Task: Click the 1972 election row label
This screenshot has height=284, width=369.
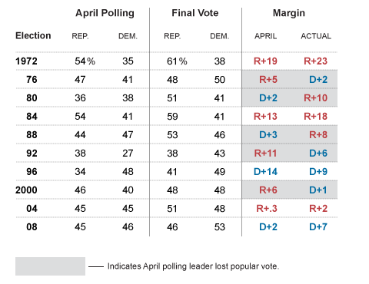Action: [x=26, y=61]
